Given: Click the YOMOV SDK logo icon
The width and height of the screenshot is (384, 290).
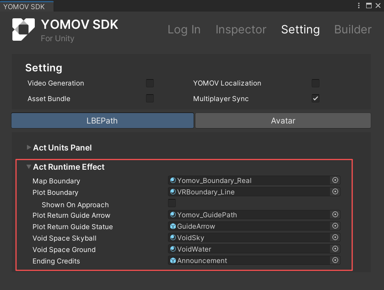Looking at the screenshot, I should tap(23, 29).
